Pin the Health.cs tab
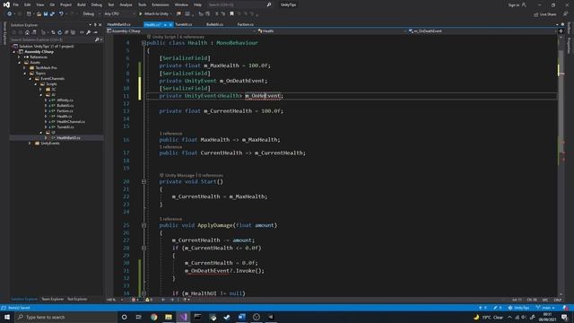This screenshot has width=574, height=323. [x=165, y=25]
